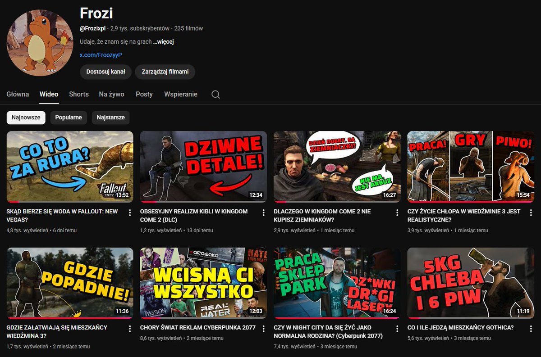Click the 8,6 tys. wyświetleń stats line
This screenshot has width=541, height=357.
182,339
